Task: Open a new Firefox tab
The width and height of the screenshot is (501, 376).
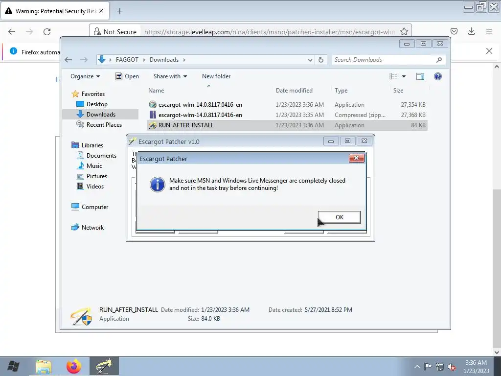Action: point(119,11)
